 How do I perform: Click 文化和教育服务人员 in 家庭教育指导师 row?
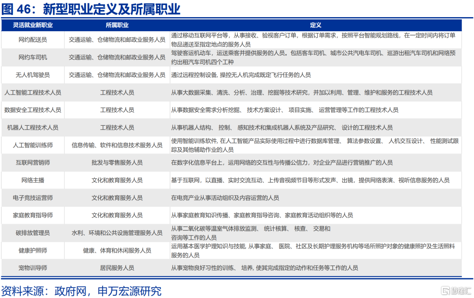pyautogui.click(x=117, y=215)
